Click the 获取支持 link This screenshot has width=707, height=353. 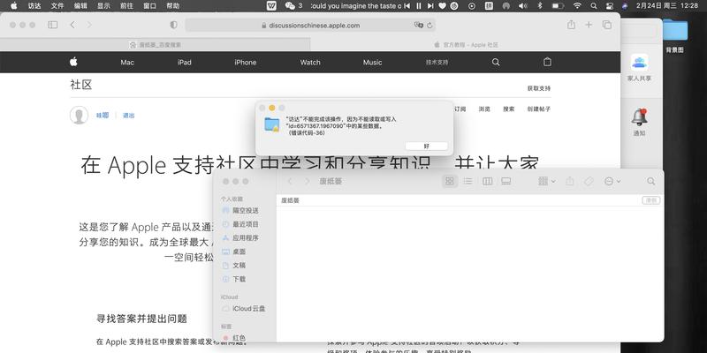coord(539,88)
